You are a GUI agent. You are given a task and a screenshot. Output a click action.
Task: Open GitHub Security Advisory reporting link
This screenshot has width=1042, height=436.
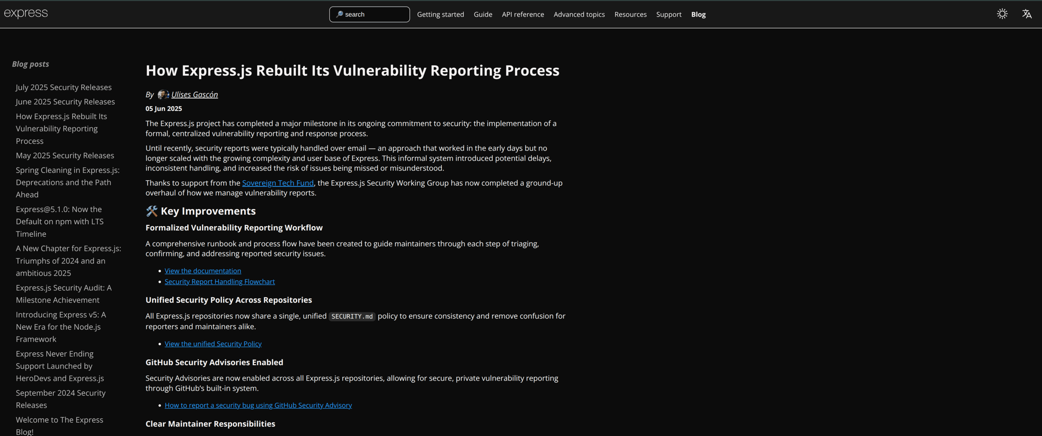(x=258, y=405)
